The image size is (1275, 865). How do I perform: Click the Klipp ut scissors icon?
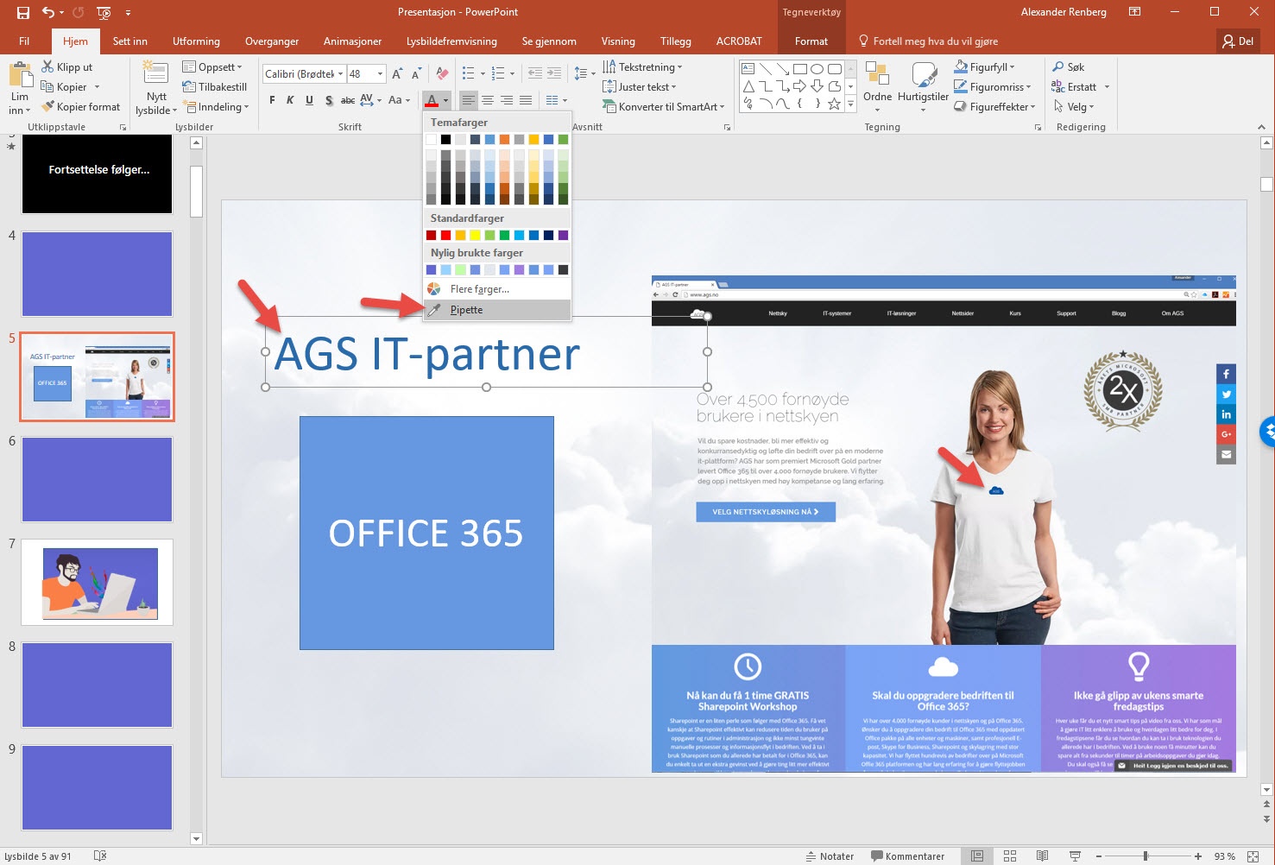48,67
